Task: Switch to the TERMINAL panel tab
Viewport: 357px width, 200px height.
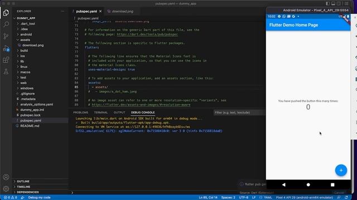Action: pos(100,112)
